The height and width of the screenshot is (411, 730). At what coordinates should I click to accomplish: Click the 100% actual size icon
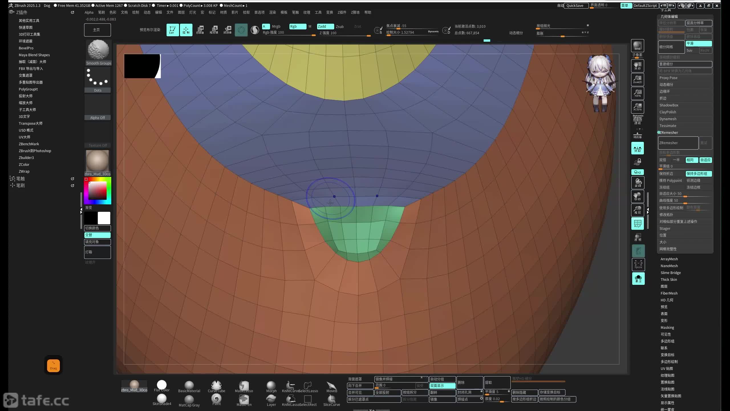pos(637,93)
